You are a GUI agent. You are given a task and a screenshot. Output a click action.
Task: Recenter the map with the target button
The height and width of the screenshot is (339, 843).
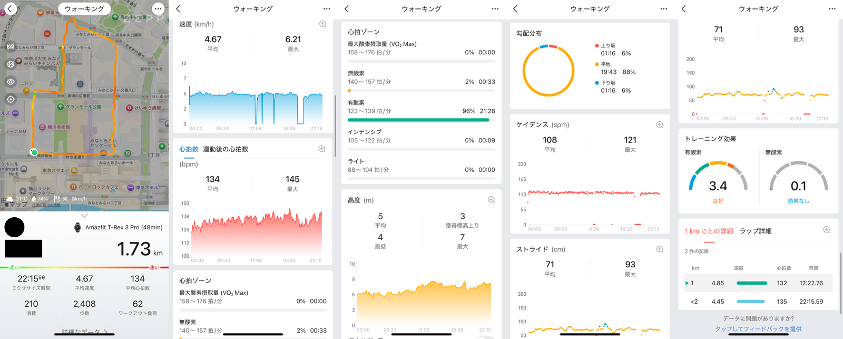[x=11, y=99]
